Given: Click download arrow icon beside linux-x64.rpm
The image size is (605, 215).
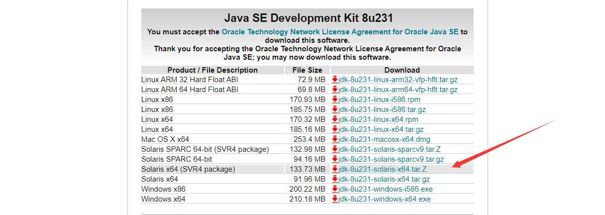Looking at the screenshot, I should [335, 119].
